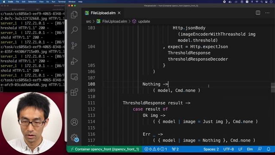Open the View menu
The image size is (275, 155).
(x=41, y=2)
